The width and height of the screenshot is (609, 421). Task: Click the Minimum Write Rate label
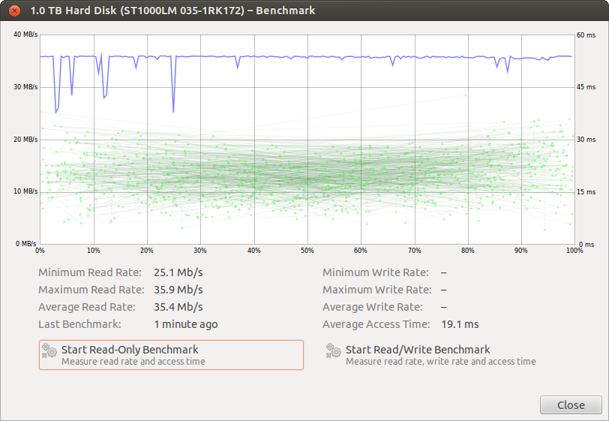point(375,272)
